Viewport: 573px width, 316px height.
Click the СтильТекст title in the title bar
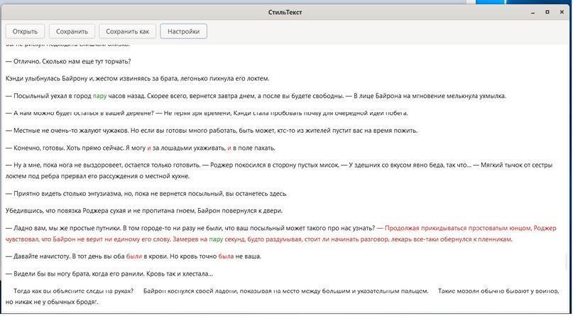285,12
